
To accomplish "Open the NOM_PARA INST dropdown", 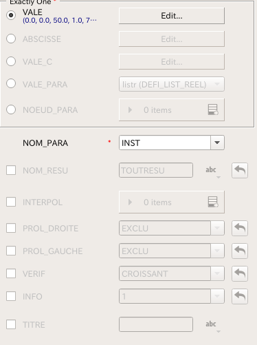I will [172, 143].
